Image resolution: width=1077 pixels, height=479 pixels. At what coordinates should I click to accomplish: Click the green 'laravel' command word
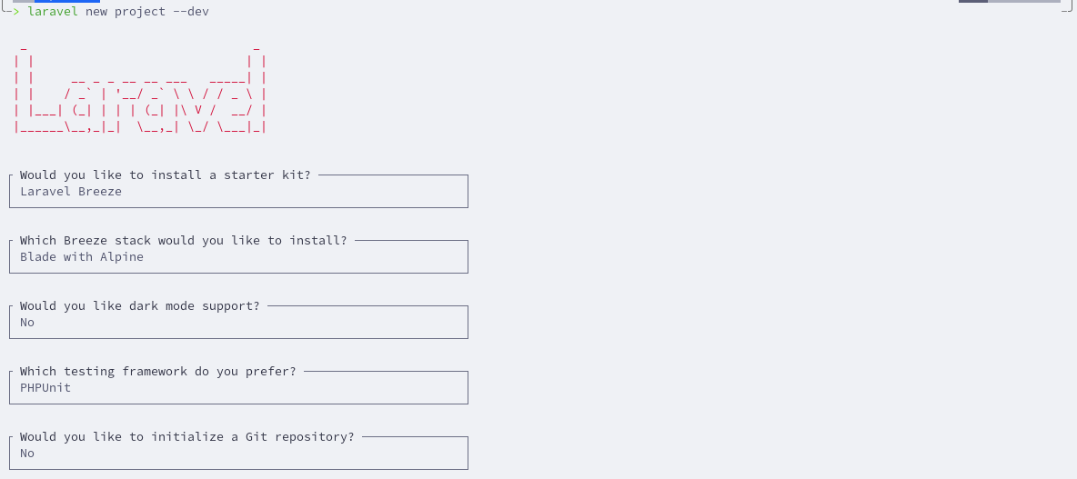click(x=53, y=12)
